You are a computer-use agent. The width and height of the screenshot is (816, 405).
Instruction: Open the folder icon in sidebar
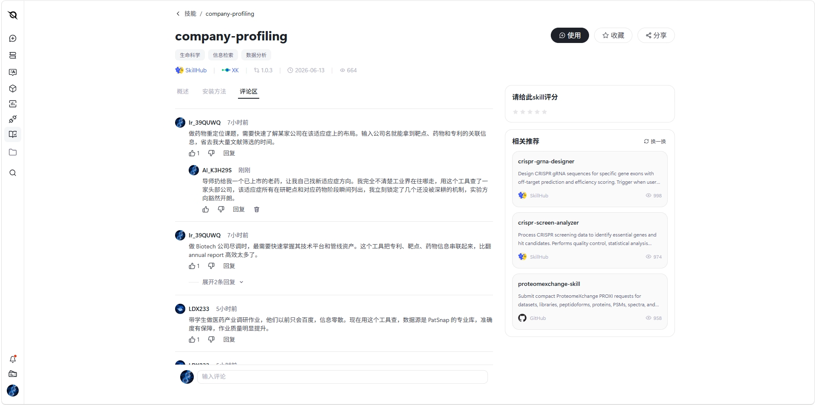(13, 152)
